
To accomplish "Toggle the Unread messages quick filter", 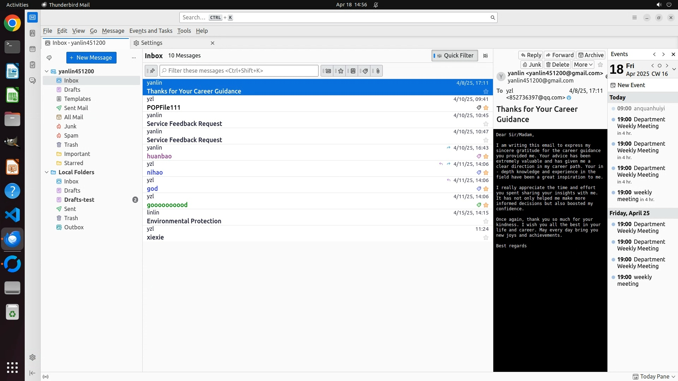I will click(x=327, y=71).
